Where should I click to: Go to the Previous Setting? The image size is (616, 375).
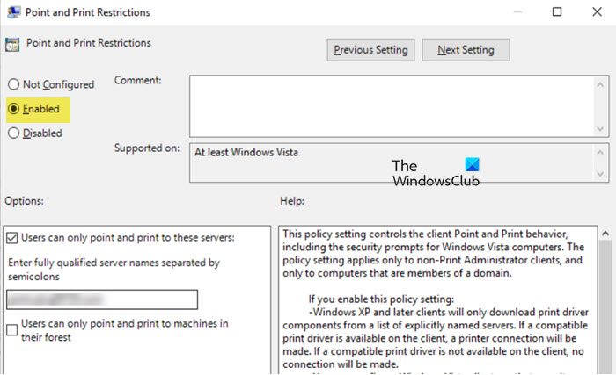(x=370, y=50)
